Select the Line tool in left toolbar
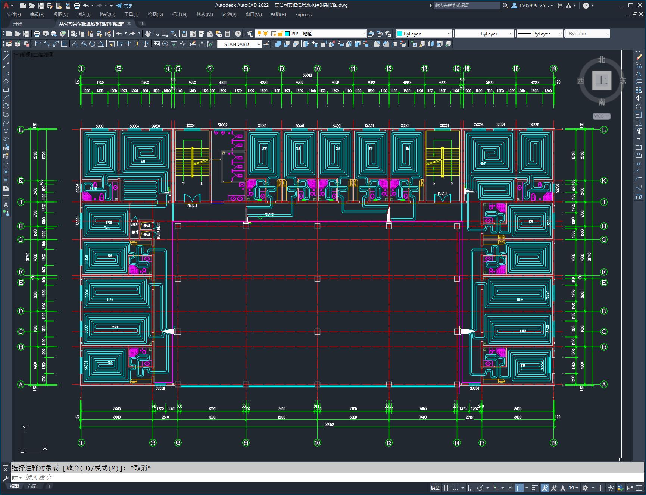The width and height of the screenshot is (646, 495). pyautogui.click(x=6, y=57)
